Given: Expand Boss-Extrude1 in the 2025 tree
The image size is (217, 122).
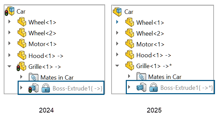Looking at the screenshot, I should click(129, 87).
